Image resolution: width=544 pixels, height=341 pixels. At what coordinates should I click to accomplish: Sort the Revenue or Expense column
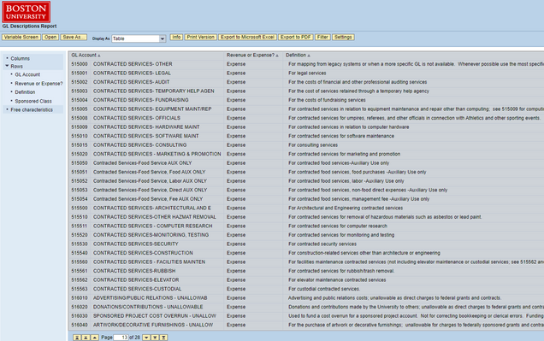(277, 56)
